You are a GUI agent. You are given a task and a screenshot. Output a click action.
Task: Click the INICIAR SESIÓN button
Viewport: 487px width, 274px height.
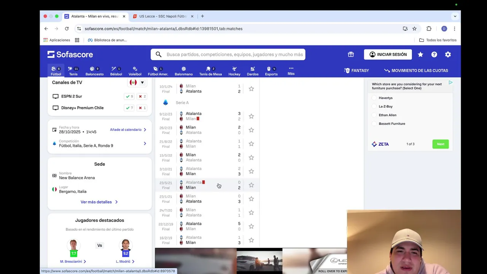pos(388,54)
